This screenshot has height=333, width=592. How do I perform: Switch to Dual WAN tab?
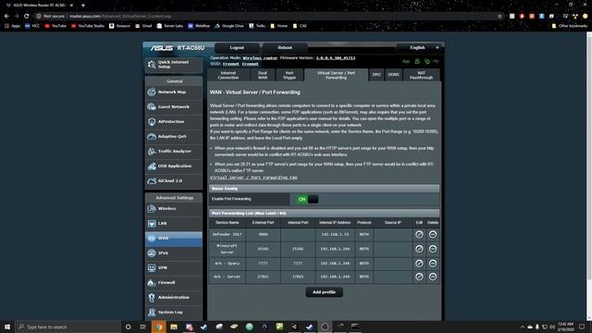(263, 75)
